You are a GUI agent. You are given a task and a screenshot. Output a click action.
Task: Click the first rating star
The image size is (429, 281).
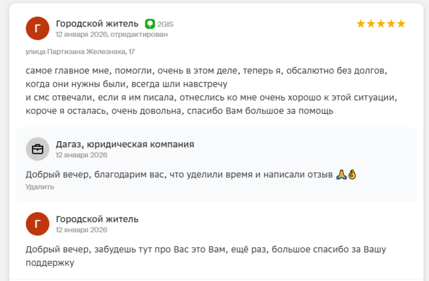pos(361,23)
